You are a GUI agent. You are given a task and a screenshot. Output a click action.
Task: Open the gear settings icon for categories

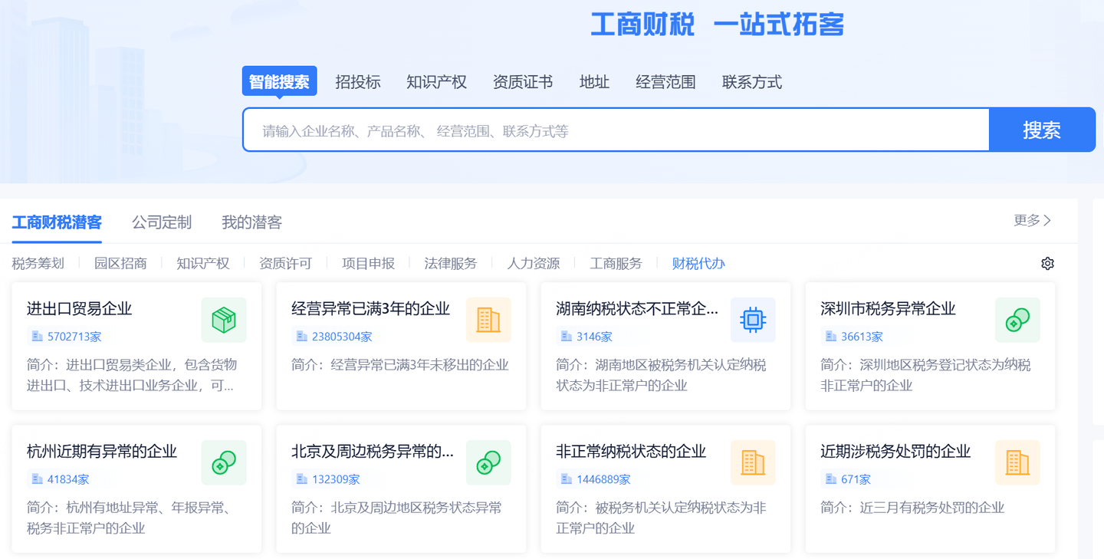point(1047,264)
